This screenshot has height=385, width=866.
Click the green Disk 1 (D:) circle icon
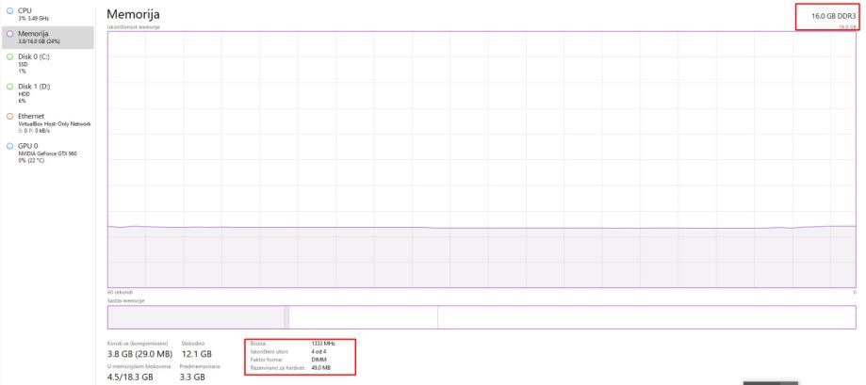pos(9,87)
